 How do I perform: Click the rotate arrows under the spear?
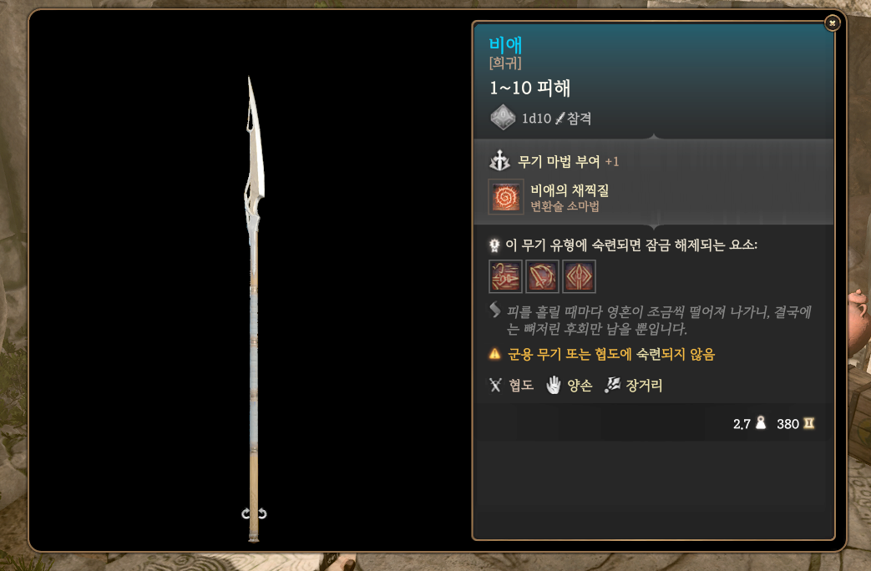point(254,513)
